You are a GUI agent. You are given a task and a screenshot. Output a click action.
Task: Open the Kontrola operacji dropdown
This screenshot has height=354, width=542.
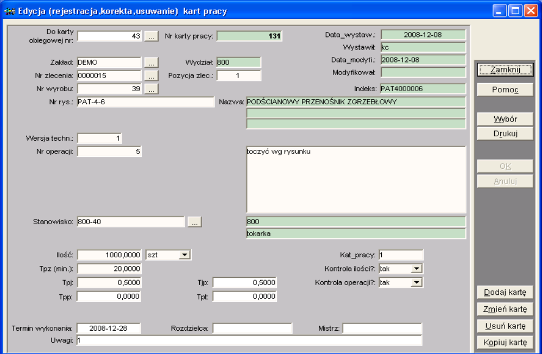pyautogui.click(x=417, y=283)
